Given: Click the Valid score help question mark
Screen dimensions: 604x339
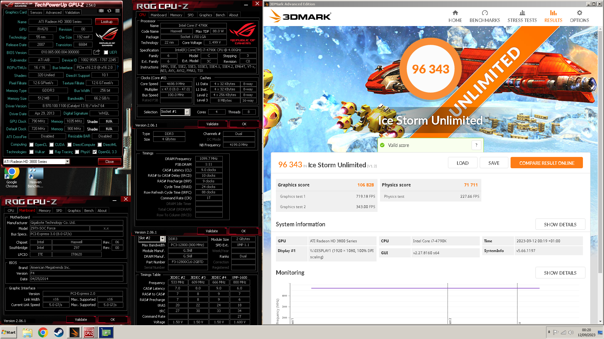Looking at the screenshot, I should coord(476,145).
